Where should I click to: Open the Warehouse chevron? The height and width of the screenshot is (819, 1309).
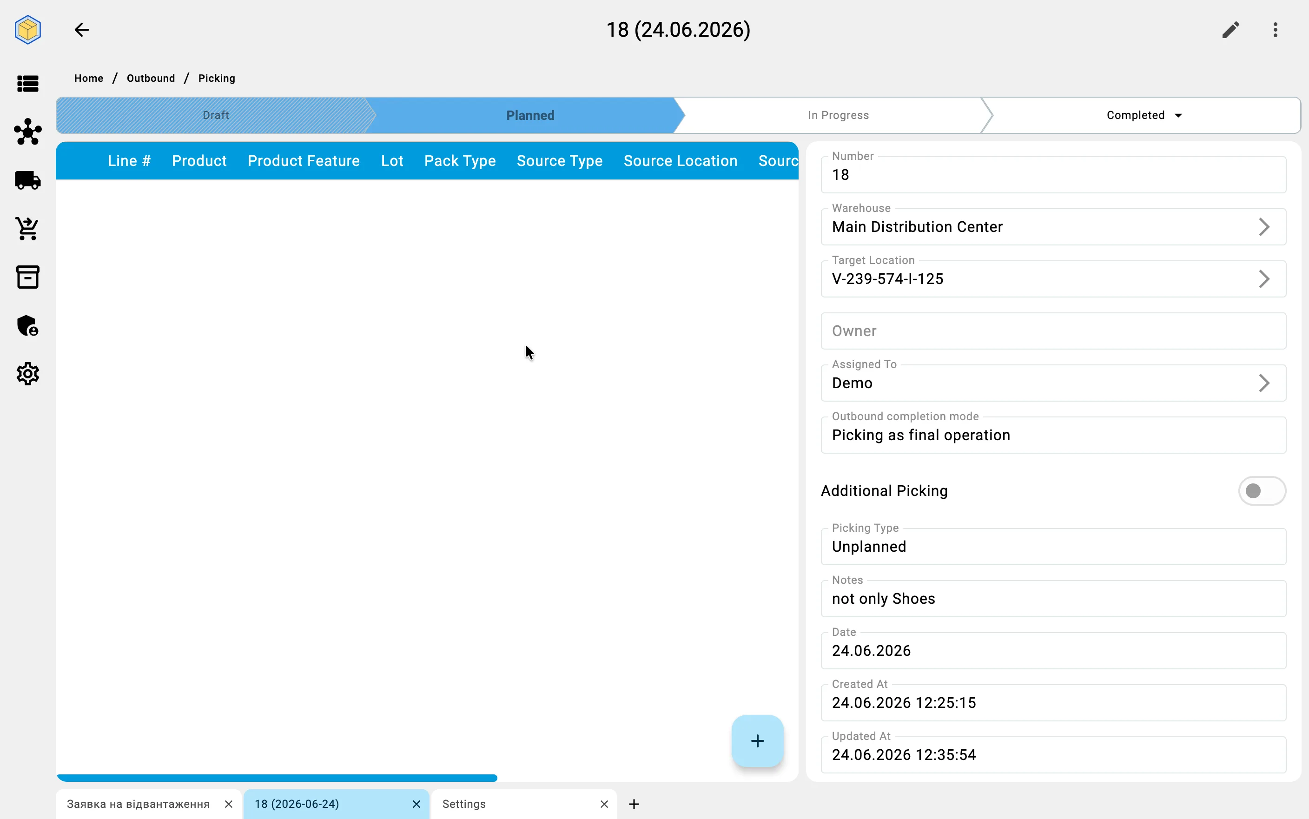pyautogui.click(x=1263, y=227)
